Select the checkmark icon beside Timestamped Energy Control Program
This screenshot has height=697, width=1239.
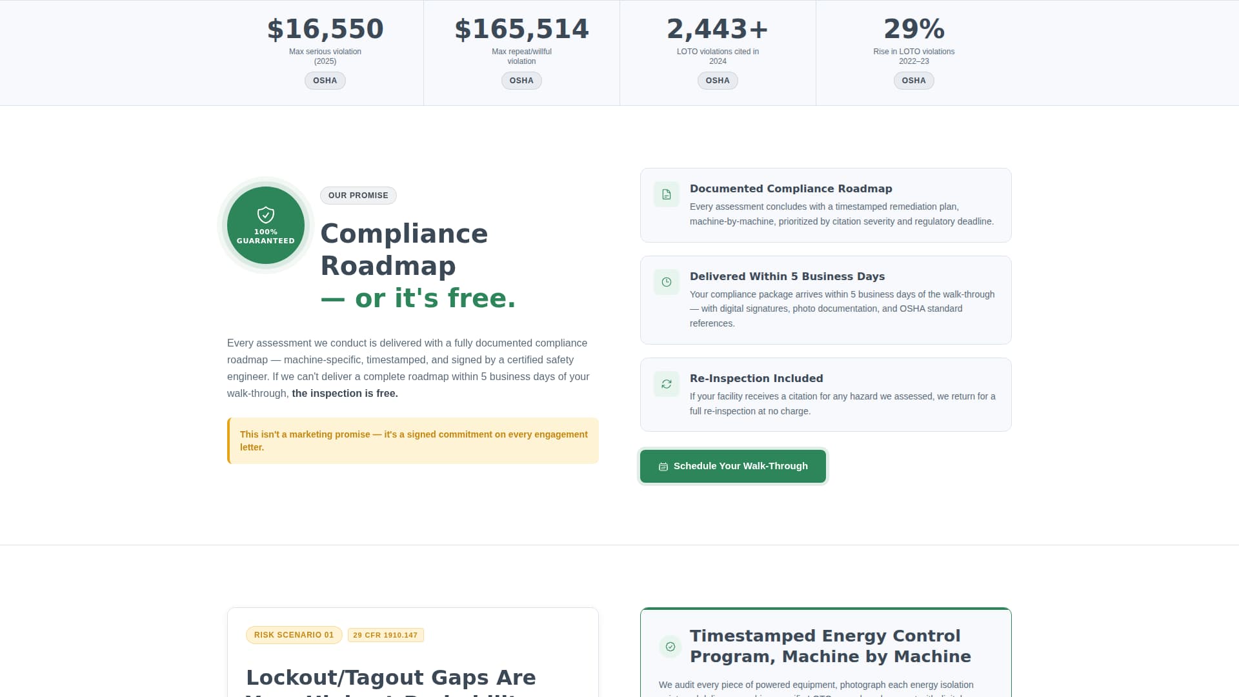point(671,647)
